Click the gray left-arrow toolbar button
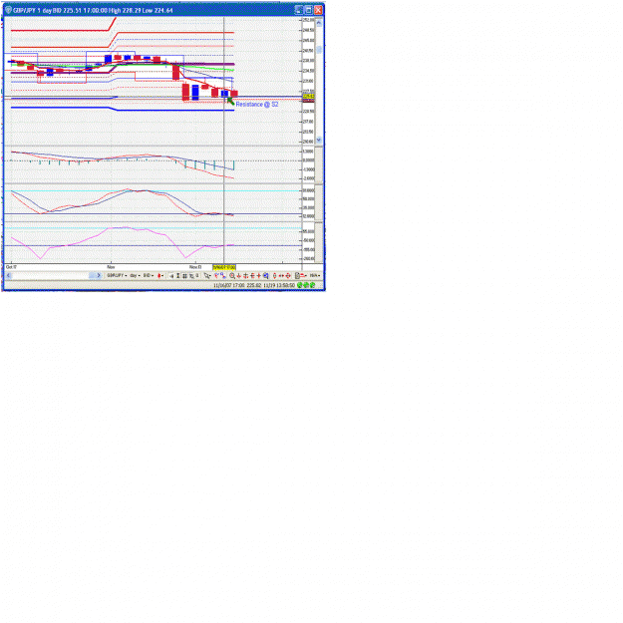The image size is (623, 623). point(171,276)
